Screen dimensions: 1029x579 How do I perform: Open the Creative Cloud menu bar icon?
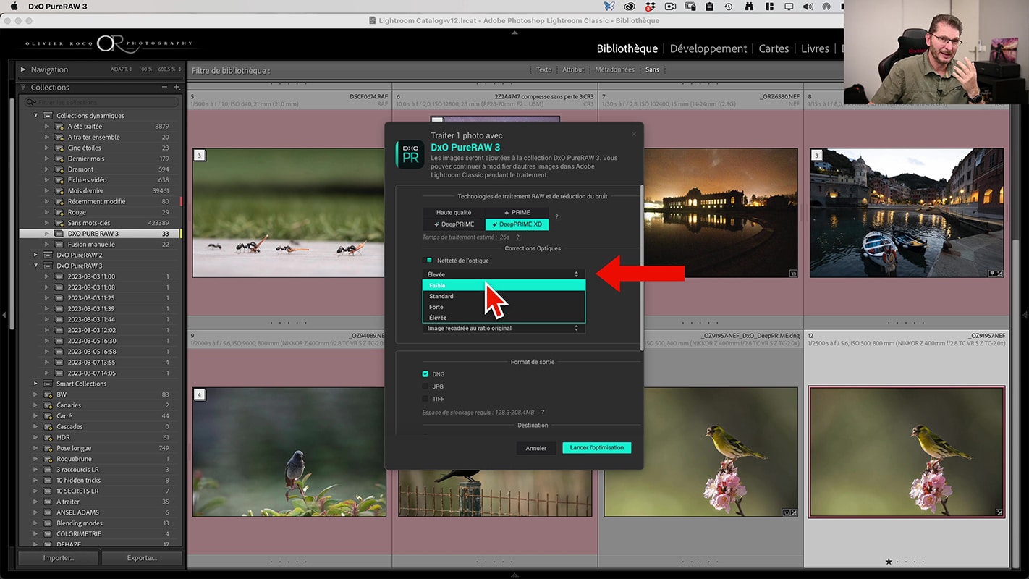coord(630,7)
